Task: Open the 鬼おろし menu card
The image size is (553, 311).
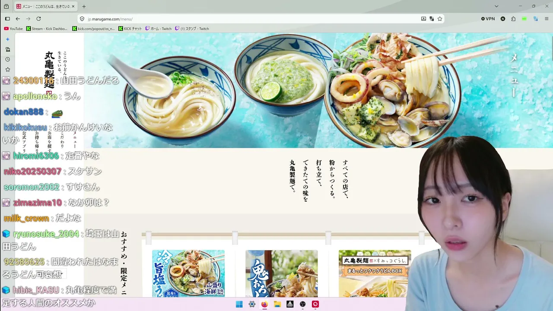Action: [282, 273]
